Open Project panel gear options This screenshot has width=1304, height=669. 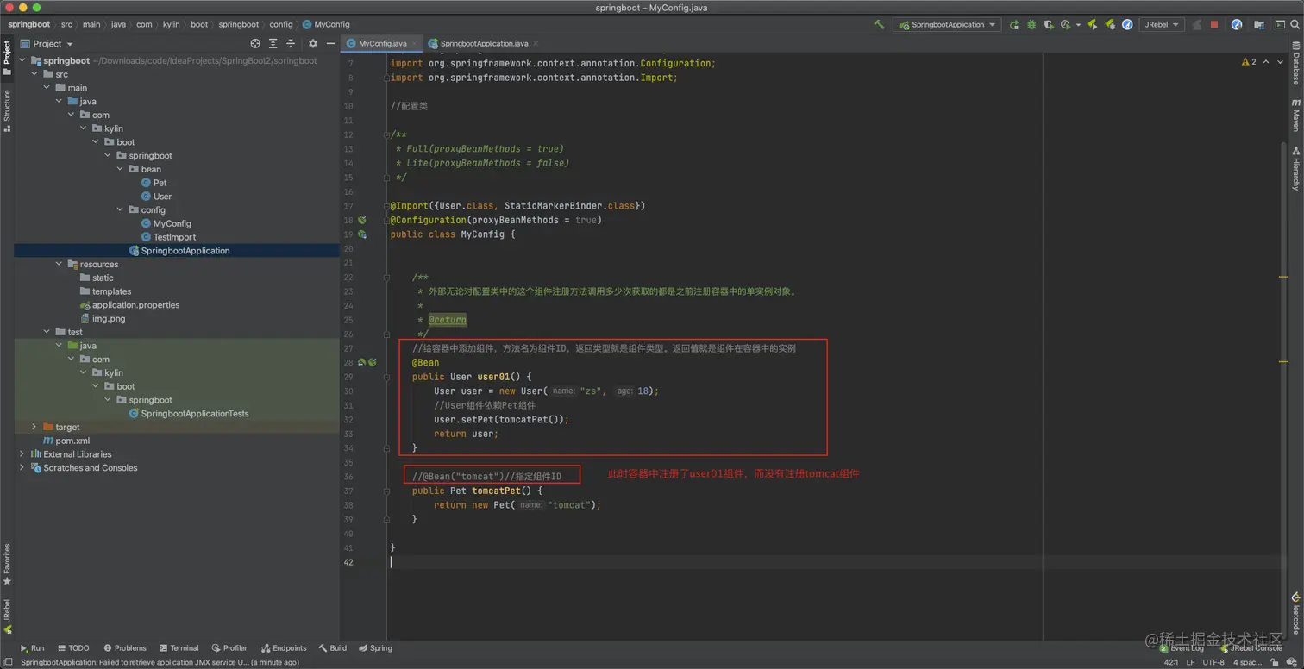pyautogui.click(x=313, y=43)
